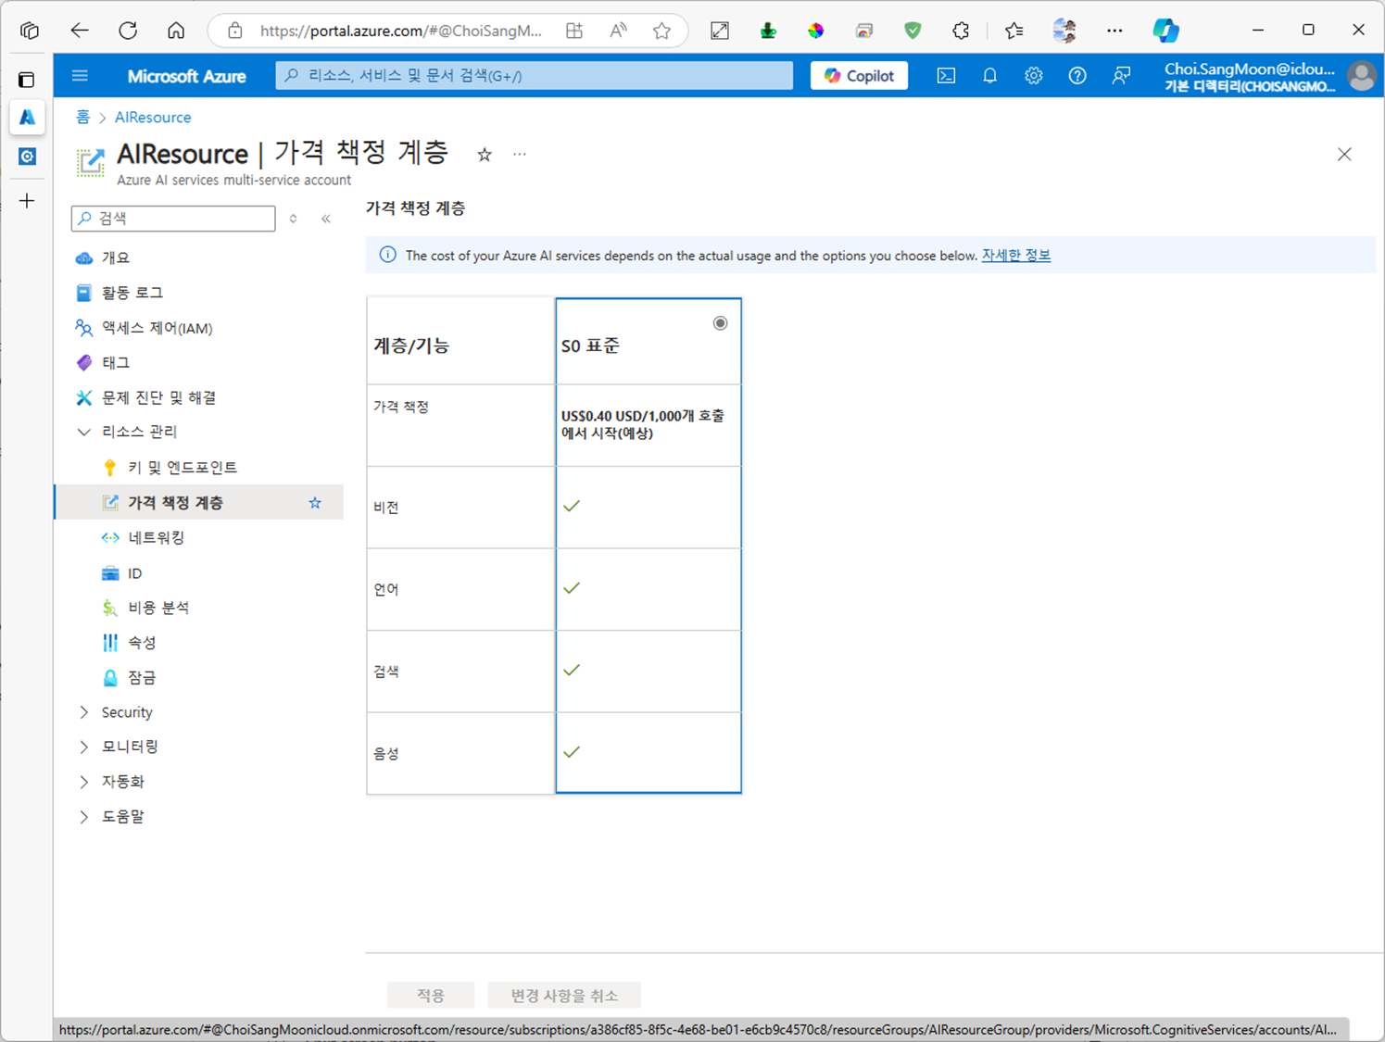Image resolution: width=1385 pixels, height=1042 pixels.
Task: Click the AIResource breadcrumb link
Action: pos(153,118)
